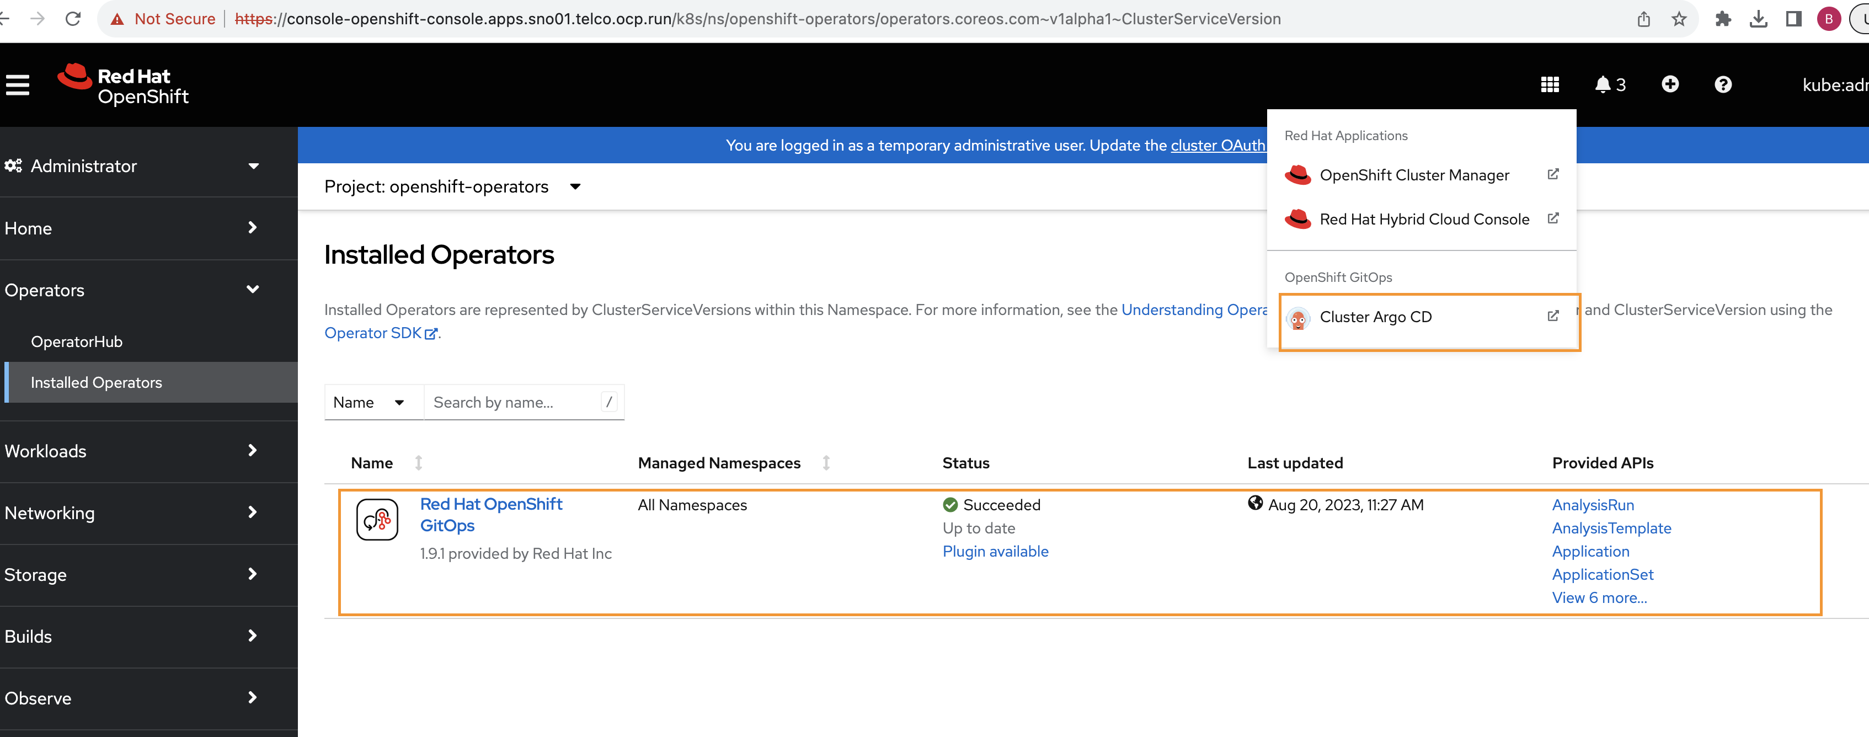Open the Red Hat OpenShift GitOps operator link
The image size is (1869, 737).
(x=490, y=514)
